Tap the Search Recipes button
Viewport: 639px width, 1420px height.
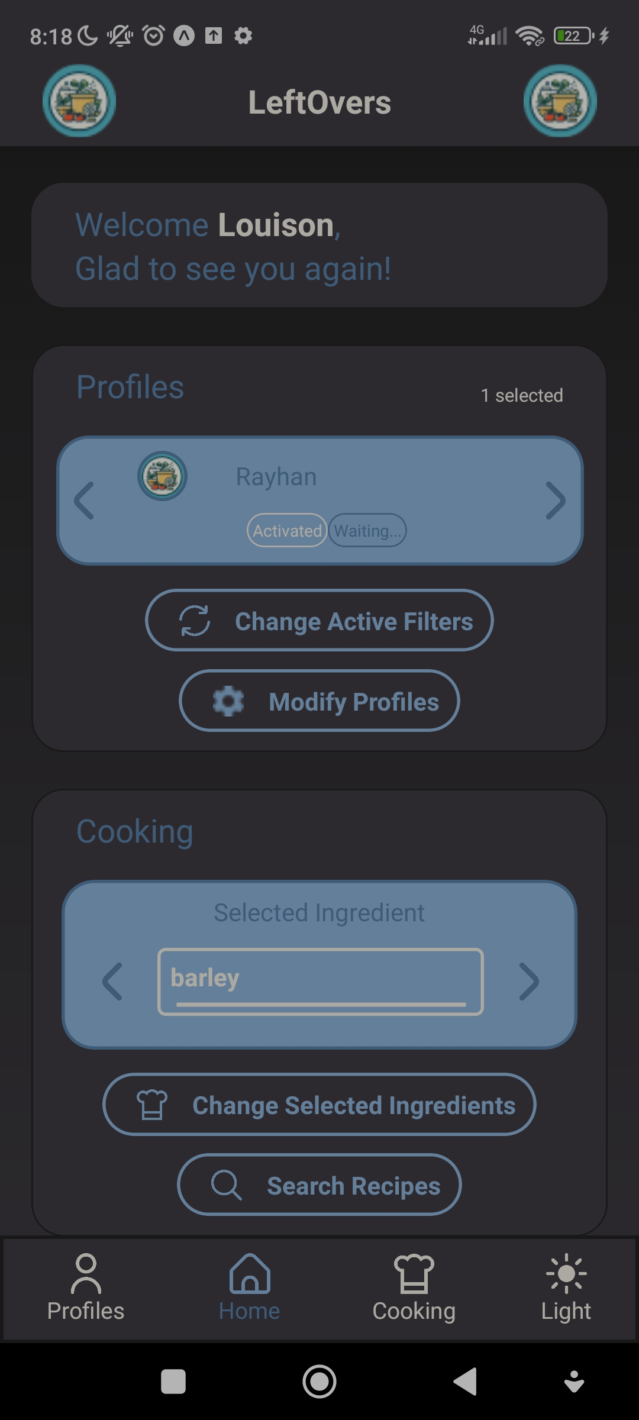click(x=319, y=1185)
